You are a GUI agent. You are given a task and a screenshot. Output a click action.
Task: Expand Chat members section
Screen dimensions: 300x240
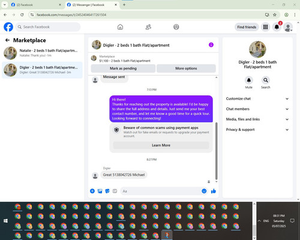[x=257, y=109]
